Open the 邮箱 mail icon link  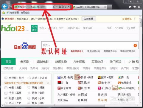[x=119, y=28]
